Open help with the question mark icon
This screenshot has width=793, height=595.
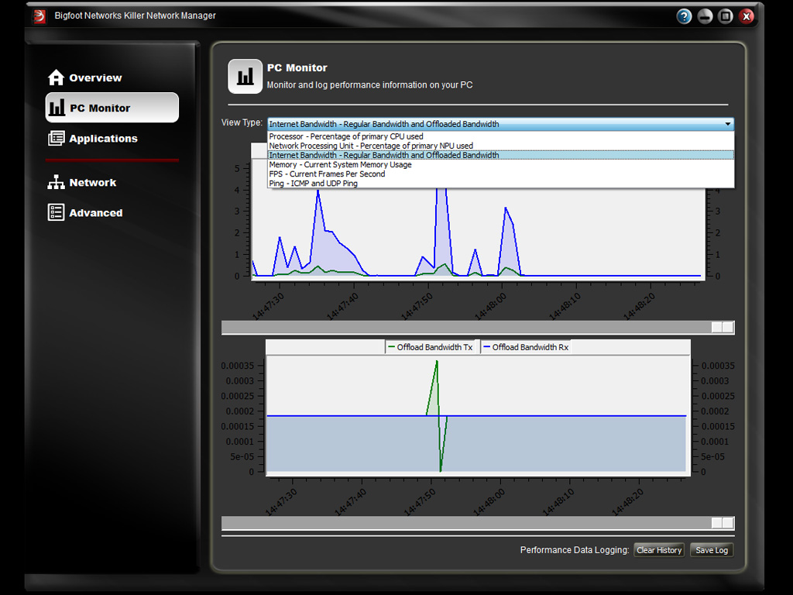[x=684, y=16]
